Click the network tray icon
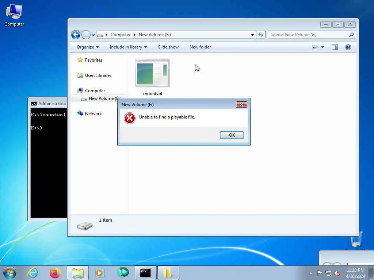This screenshot has height=280, width=374. click(328, 273)
